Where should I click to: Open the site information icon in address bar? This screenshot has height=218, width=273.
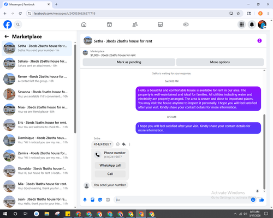[x=29, y=14]
